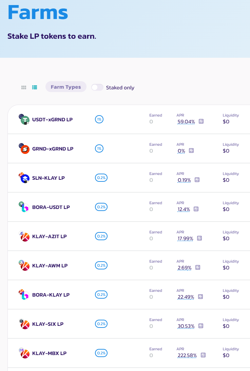Click the BORA-KLAY LP pair token icon

tap(23, 295)
